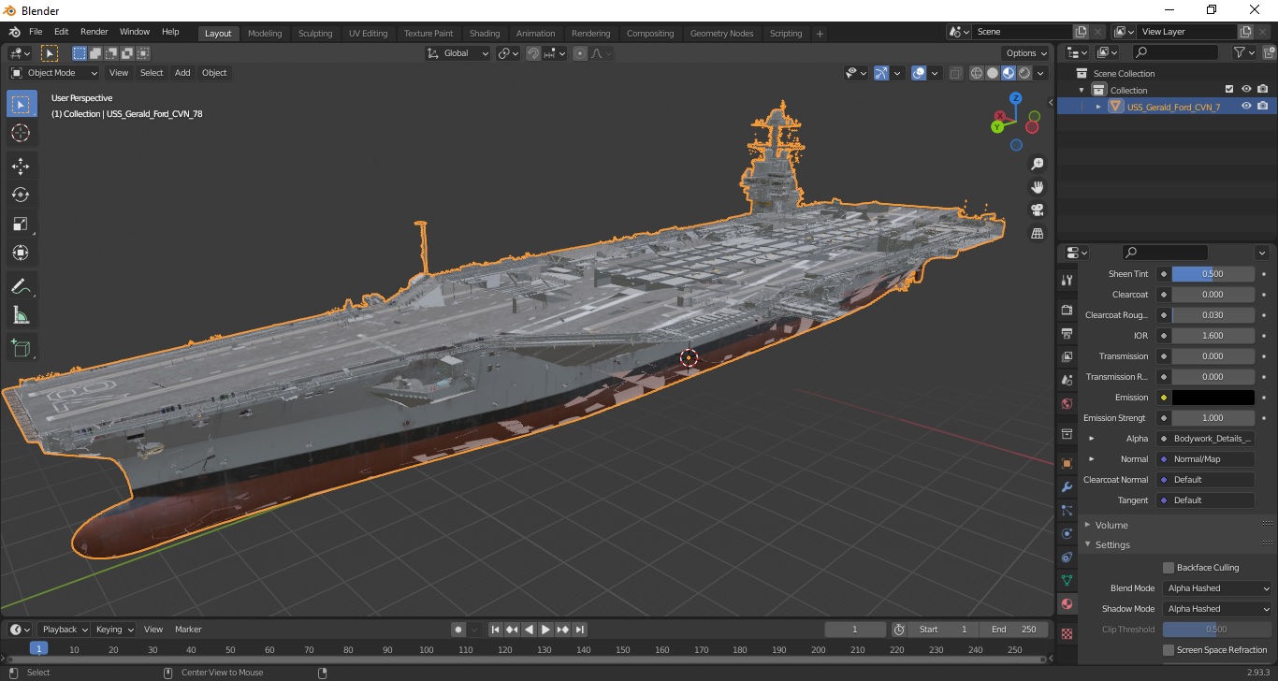
Task: Click Bodywork_Details alpha texture button
Action: click(1207, 439)
